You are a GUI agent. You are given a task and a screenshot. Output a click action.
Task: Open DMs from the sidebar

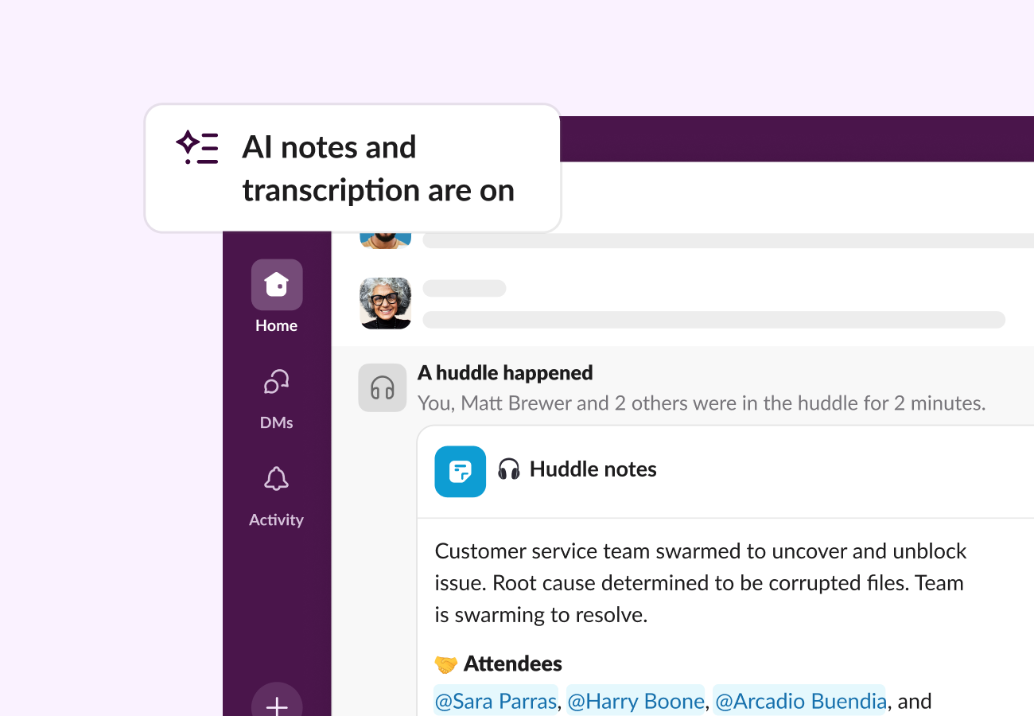click(276, 381)
